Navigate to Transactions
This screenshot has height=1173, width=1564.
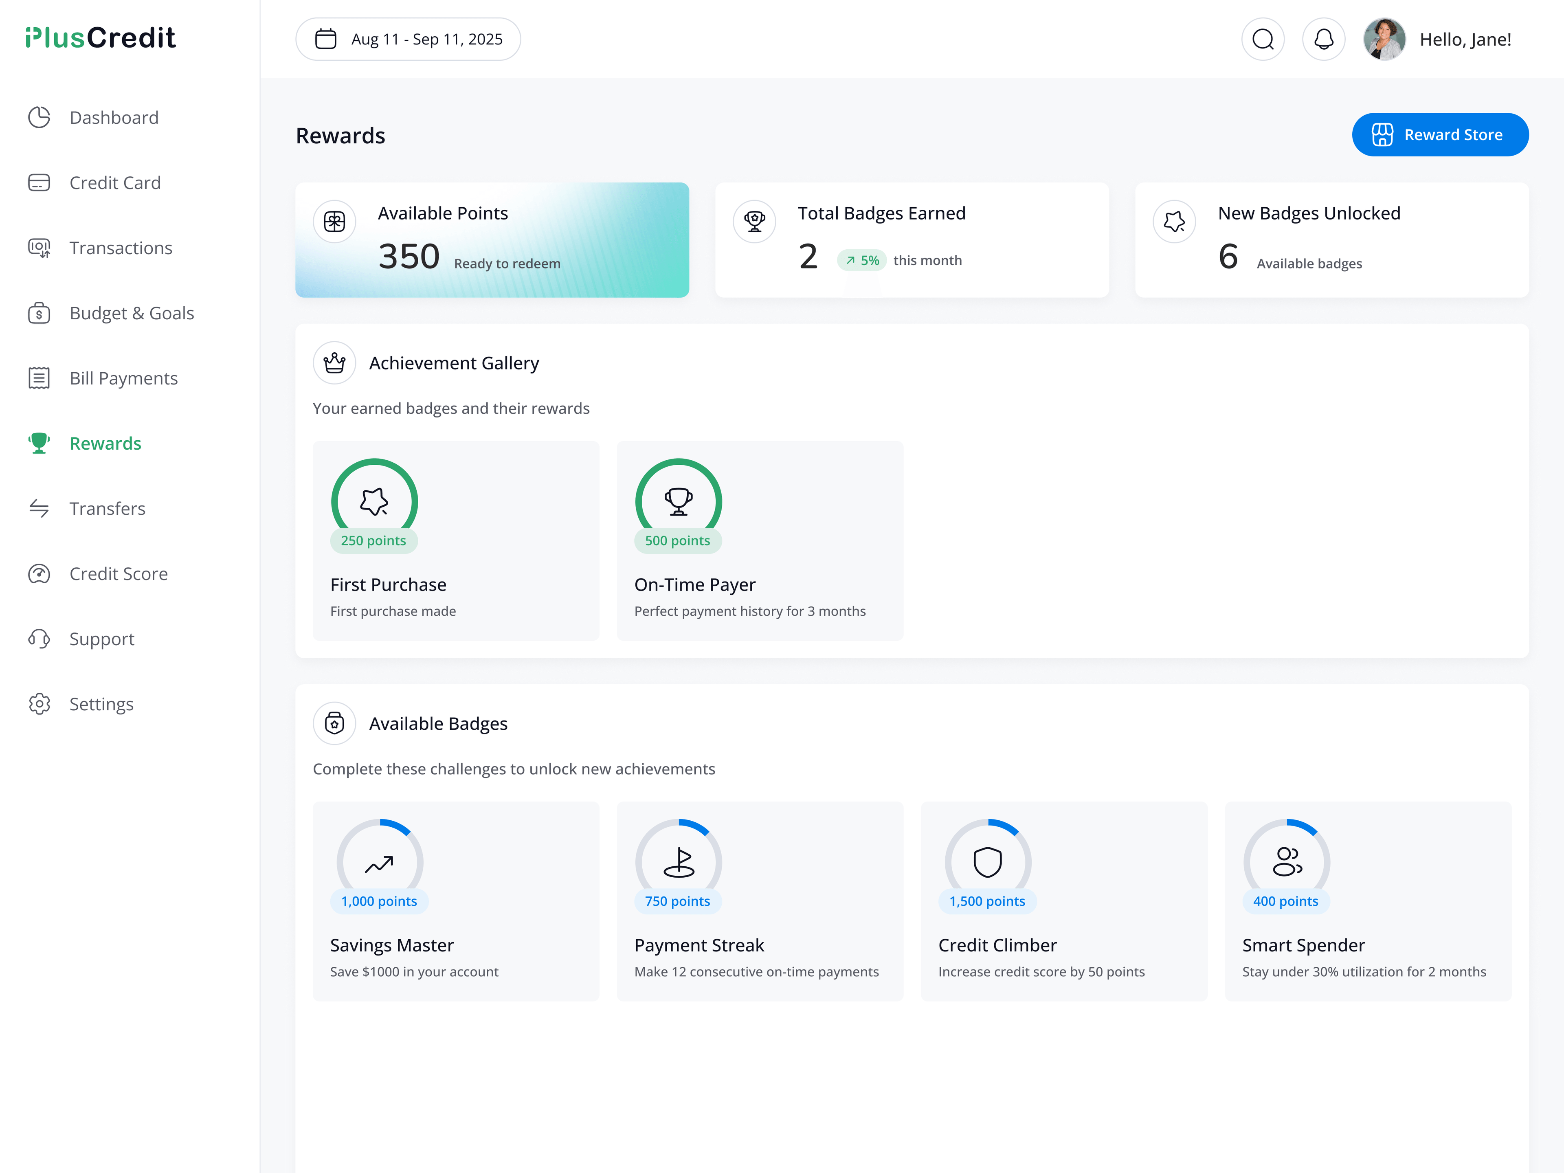tap(101, 248)
